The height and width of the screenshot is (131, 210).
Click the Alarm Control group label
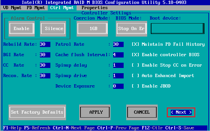tap(28, 18)
